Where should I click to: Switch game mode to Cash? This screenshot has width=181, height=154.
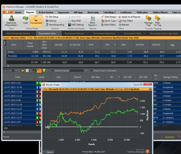(26, 20)
